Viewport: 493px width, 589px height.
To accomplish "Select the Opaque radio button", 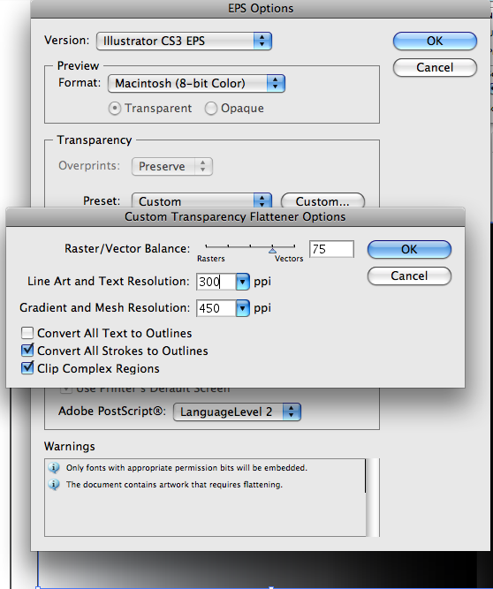I will pyautogui.click(x=211, y=109).
